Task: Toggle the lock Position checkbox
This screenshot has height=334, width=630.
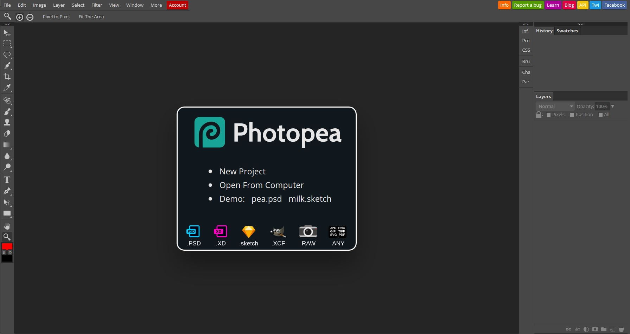Action: click(x=572, y=115)
